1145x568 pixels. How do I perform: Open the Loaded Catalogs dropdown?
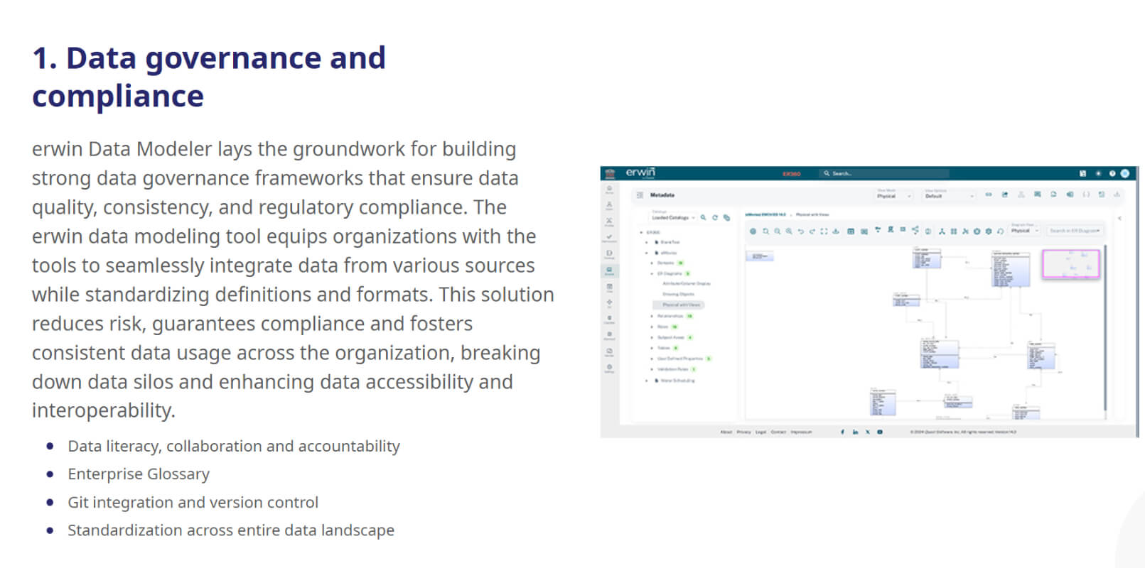672,217
